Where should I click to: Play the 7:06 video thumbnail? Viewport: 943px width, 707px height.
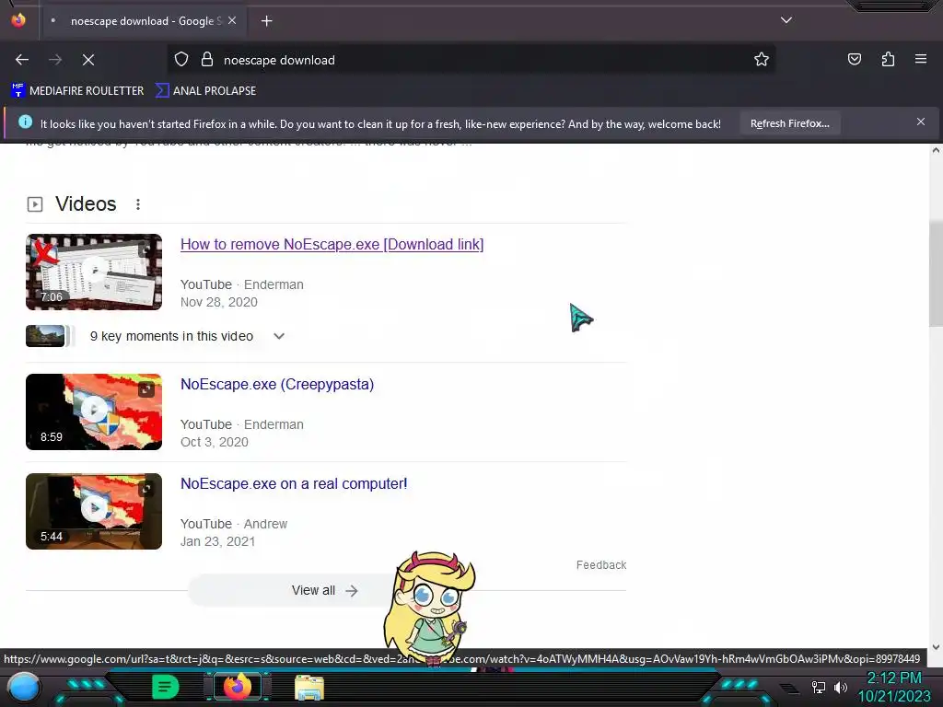[94, 272]
